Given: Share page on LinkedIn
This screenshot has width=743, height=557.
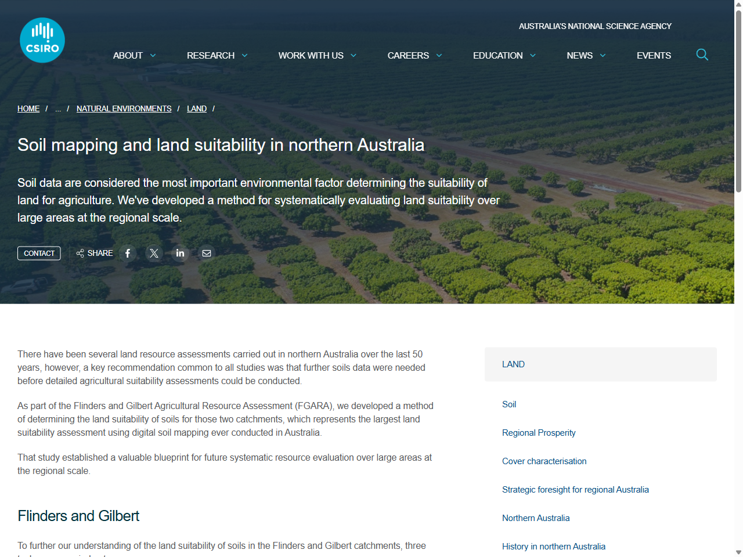Looking at the screenshot, I should click(180, 254).
